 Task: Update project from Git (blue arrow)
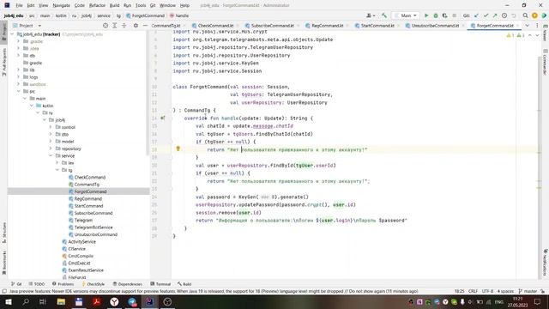tap(476, 15)
